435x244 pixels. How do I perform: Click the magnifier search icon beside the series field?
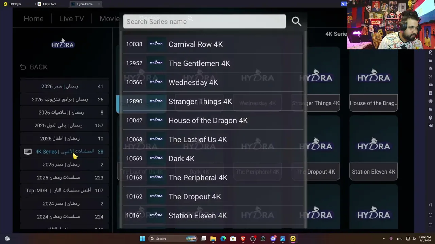click(296, 21)
